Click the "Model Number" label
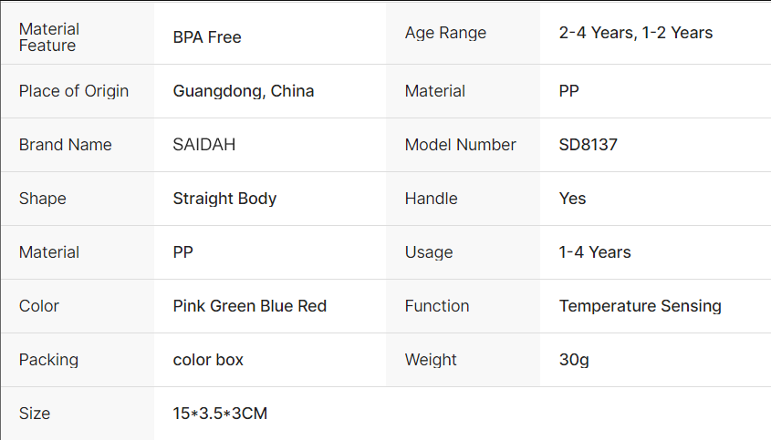 point(461,145)
